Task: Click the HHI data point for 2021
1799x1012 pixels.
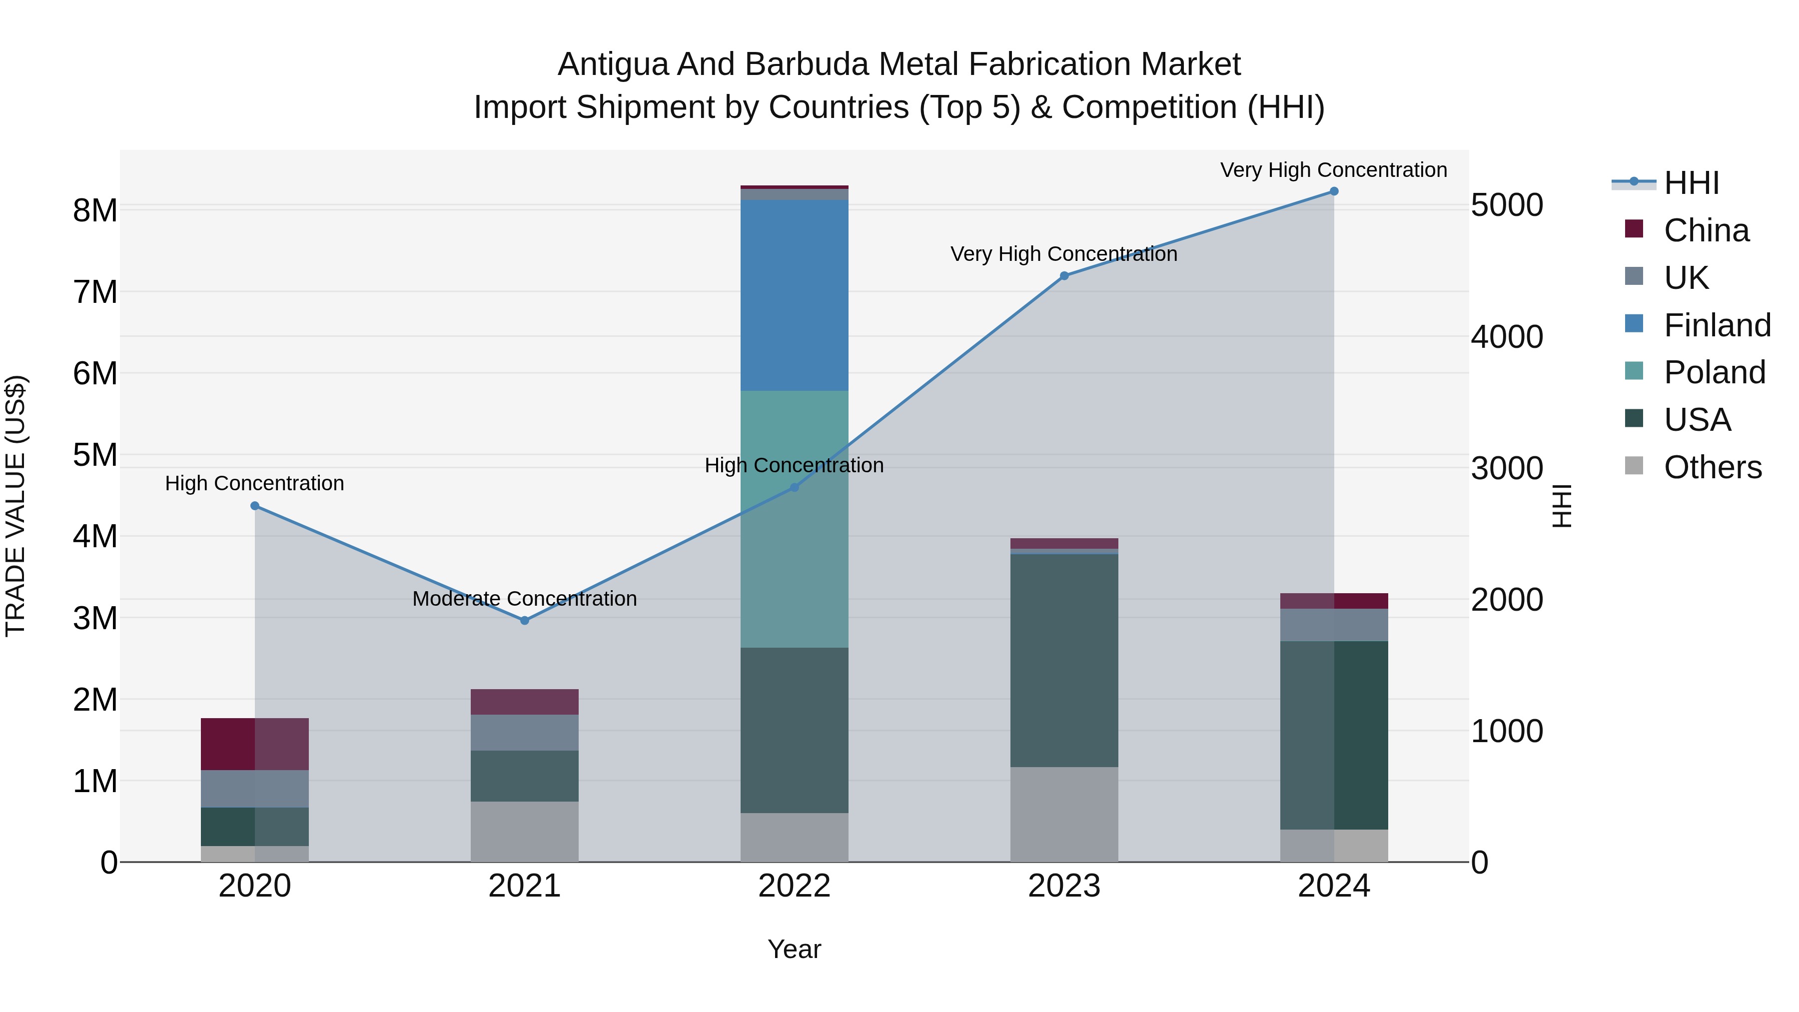Action: point(525,620)
